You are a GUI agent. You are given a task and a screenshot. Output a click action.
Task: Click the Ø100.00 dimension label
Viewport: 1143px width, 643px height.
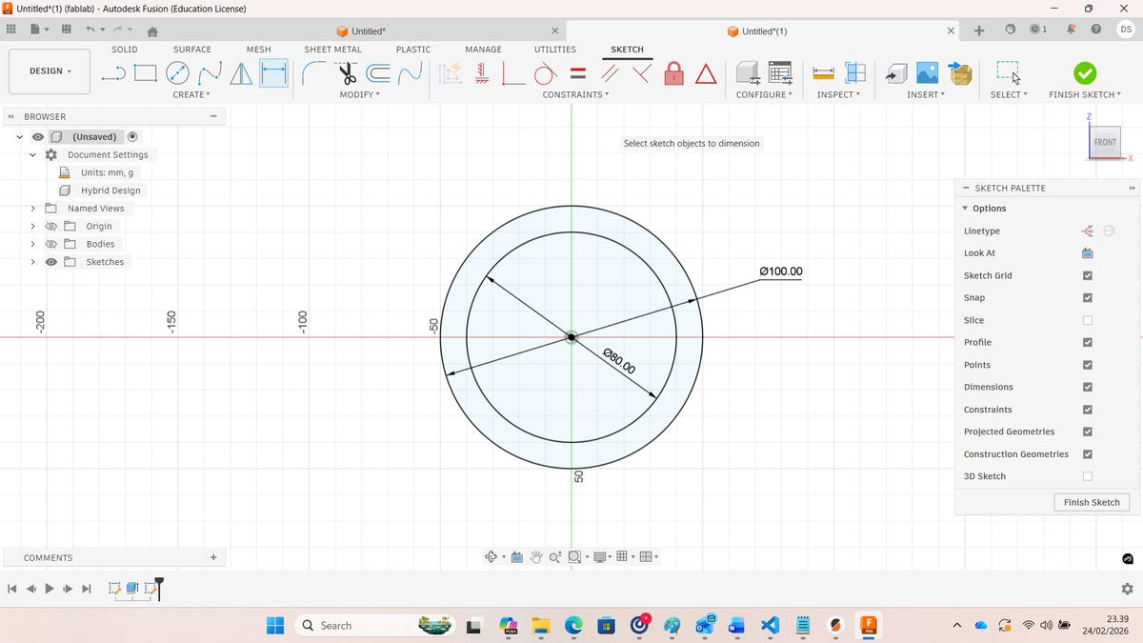781,271
